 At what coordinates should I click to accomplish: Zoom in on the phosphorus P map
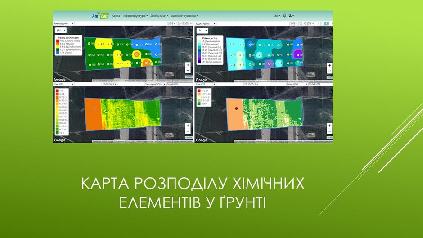[329, 65]
